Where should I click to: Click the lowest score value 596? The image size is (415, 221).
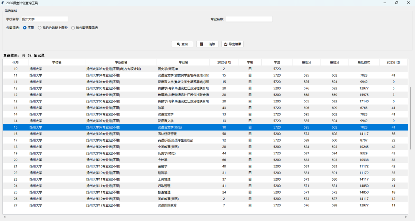pyautogui.click(x=307, y=108)
